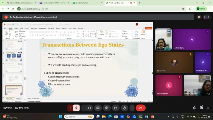Click the Present now screen share icon
The image size is (213, 120).
(98, 108)
